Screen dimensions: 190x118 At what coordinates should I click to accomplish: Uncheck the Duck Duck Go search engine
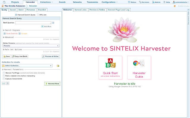[x=4, y=33]
